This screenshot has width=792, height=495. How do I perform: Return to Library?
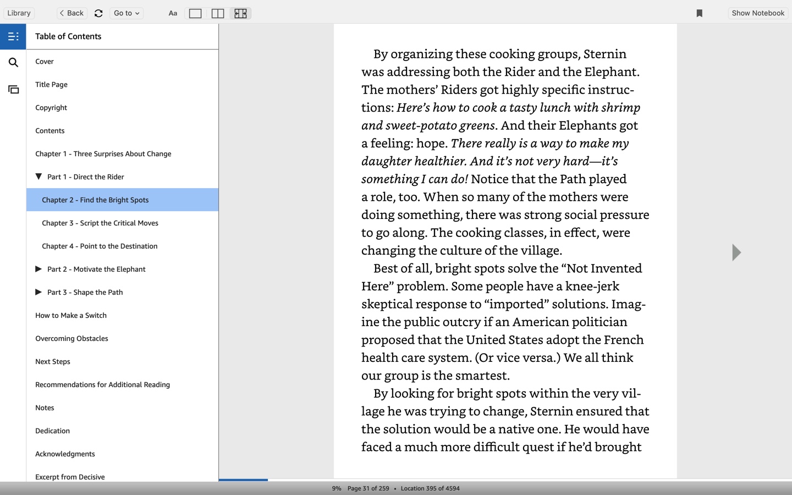[x=19, y=13]
